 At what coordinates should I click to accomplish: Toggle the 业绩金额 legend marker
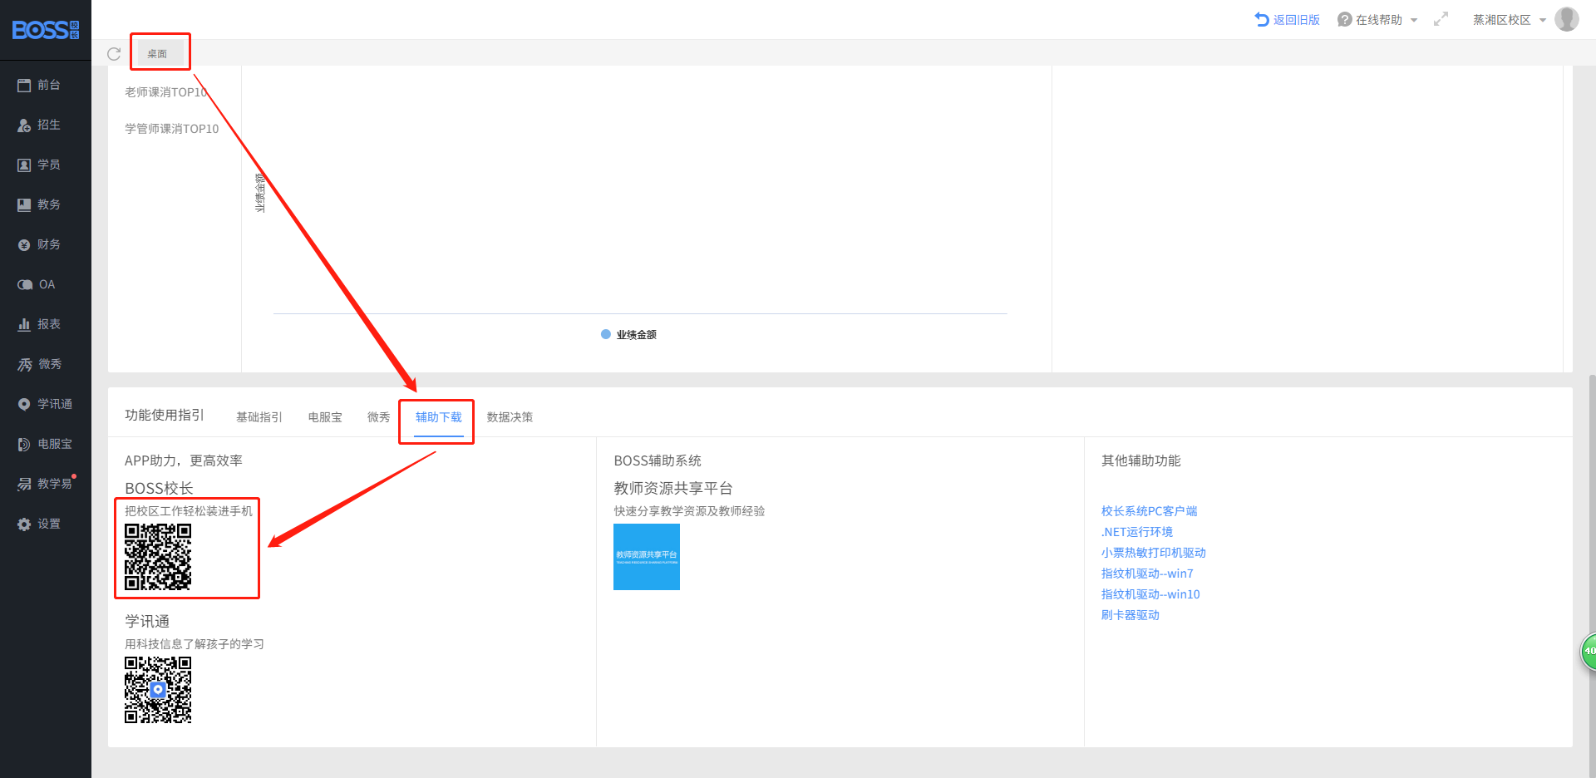606,334
